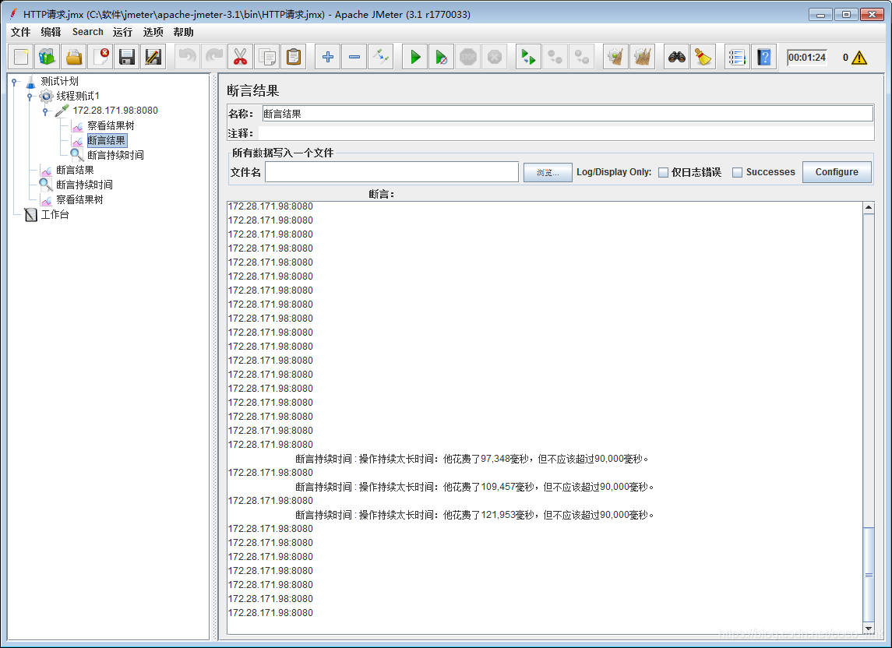Viewport: 892px width, 648px height.
Task: Open the 文件 menu
Action: (x=20, y=32)
